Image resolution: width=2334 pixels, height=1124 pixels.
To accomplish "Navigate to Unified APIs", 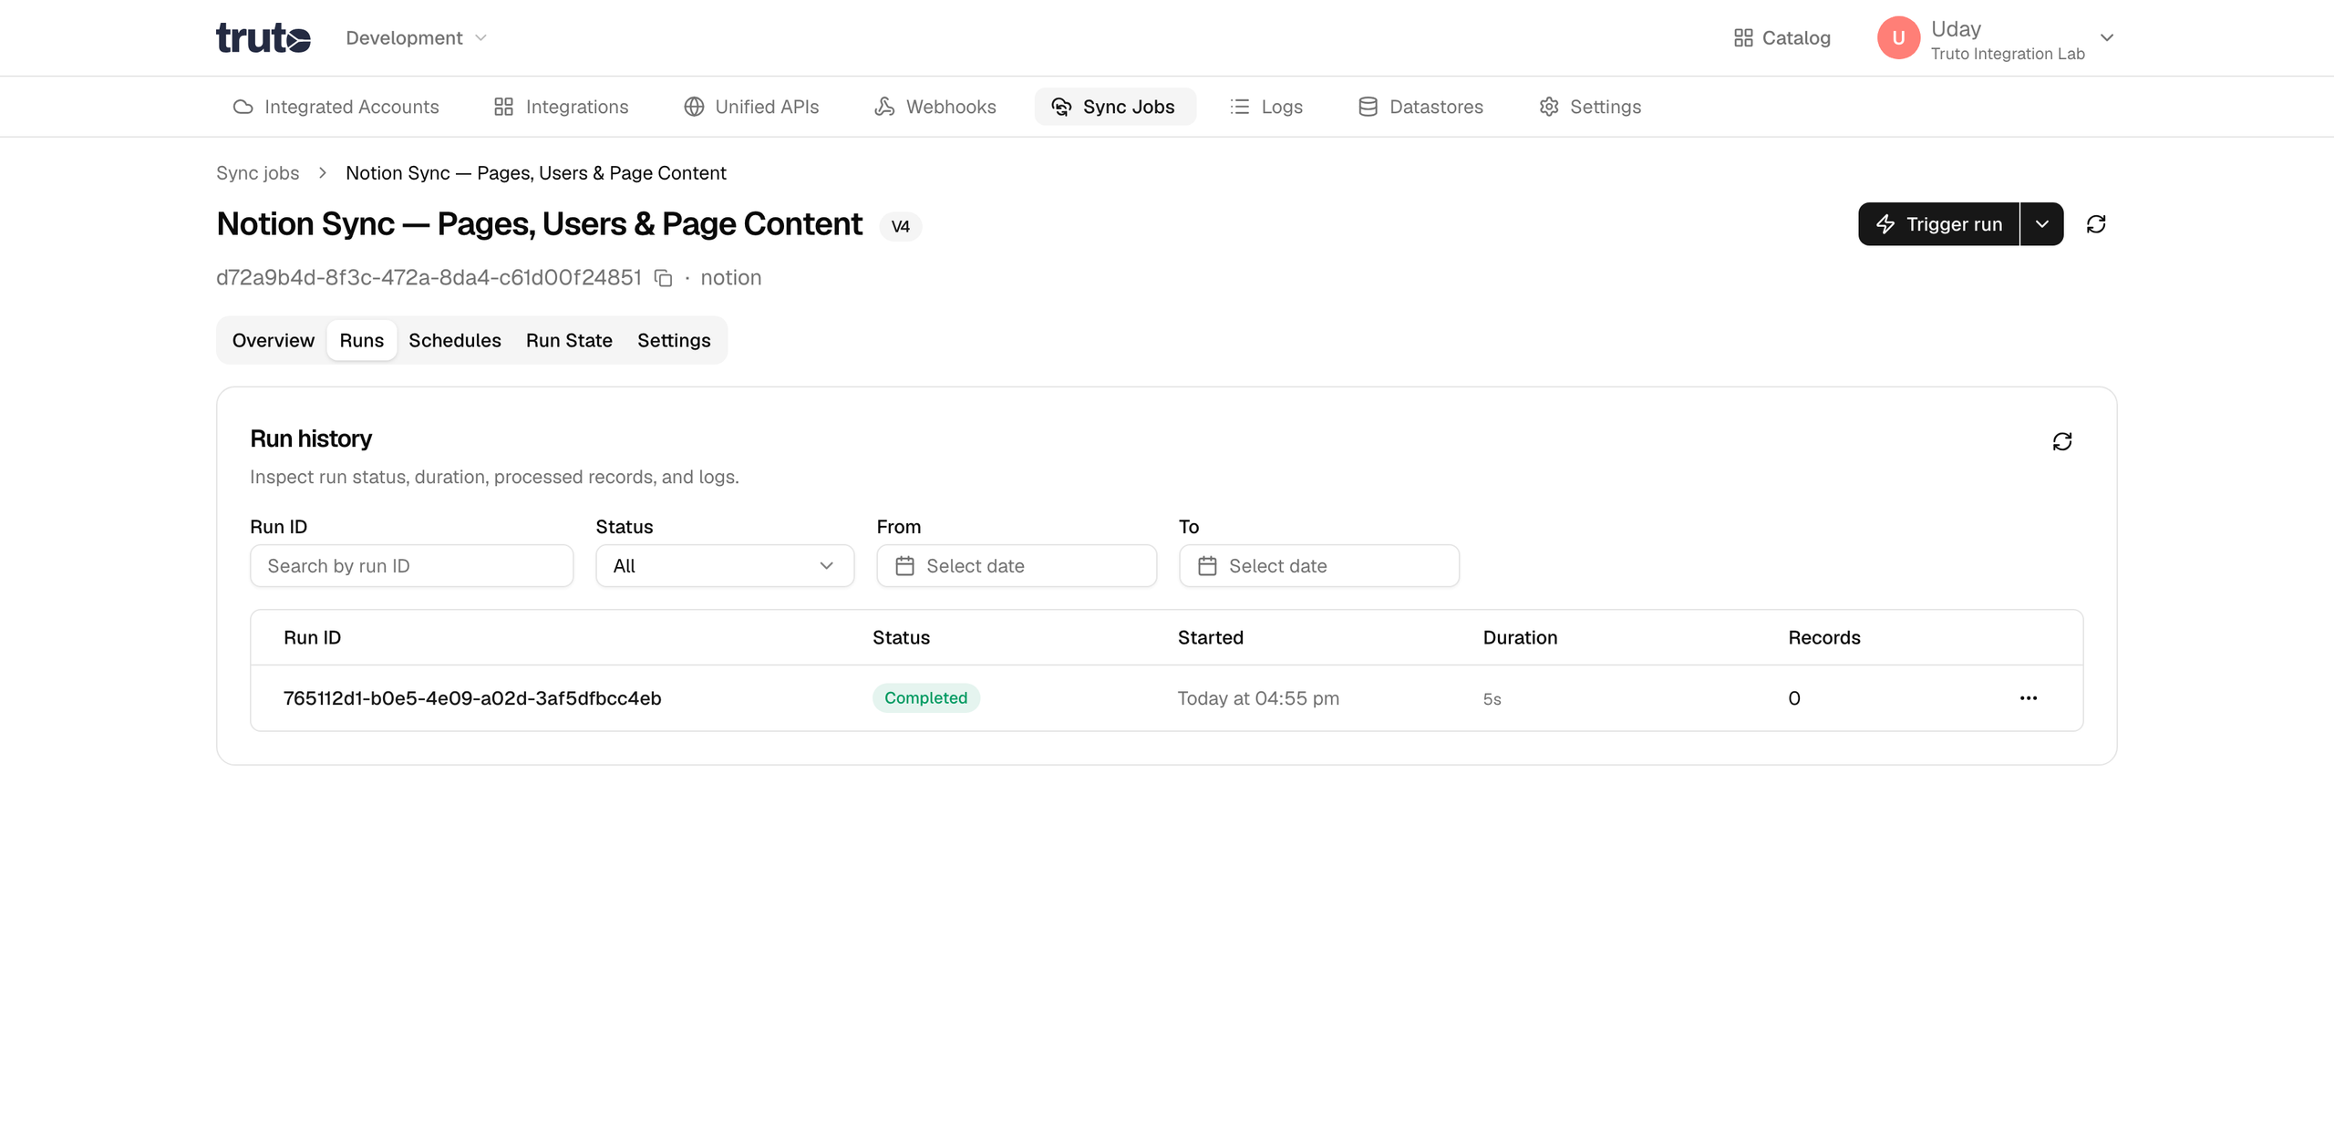I will [751, 107].
